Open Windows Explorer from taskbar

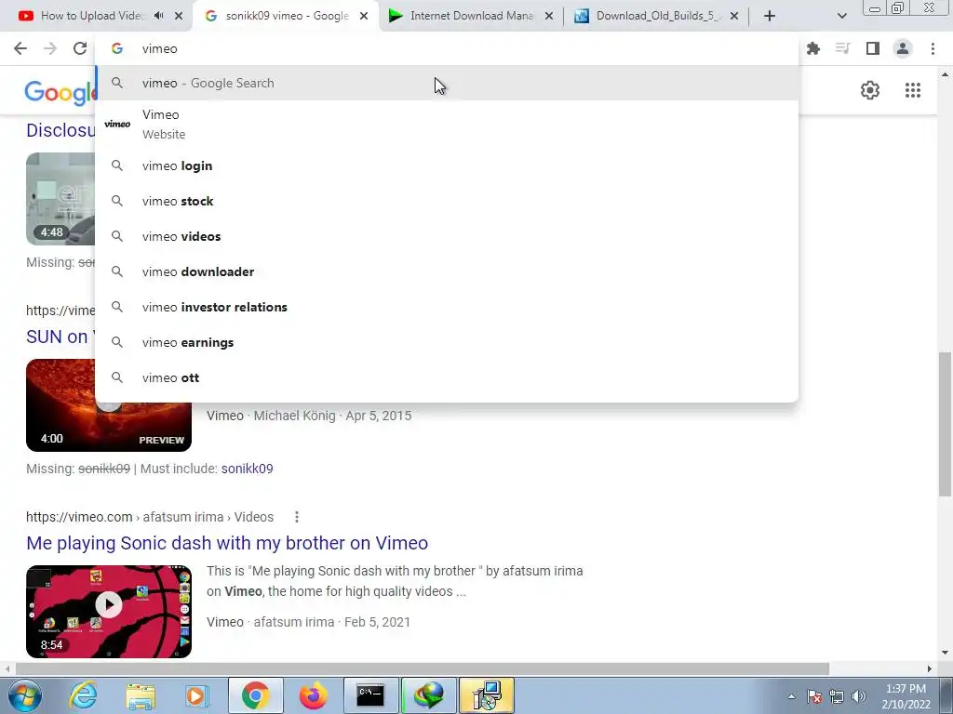(x=141, y=695)
